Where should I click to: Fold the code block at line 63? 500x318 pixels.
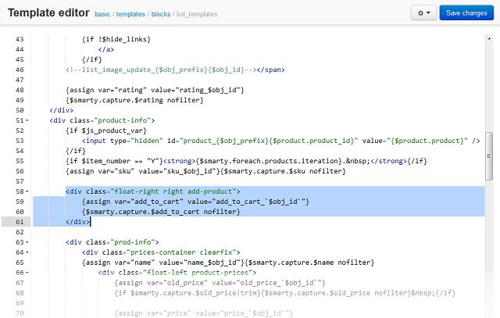[x=27, y=242]
